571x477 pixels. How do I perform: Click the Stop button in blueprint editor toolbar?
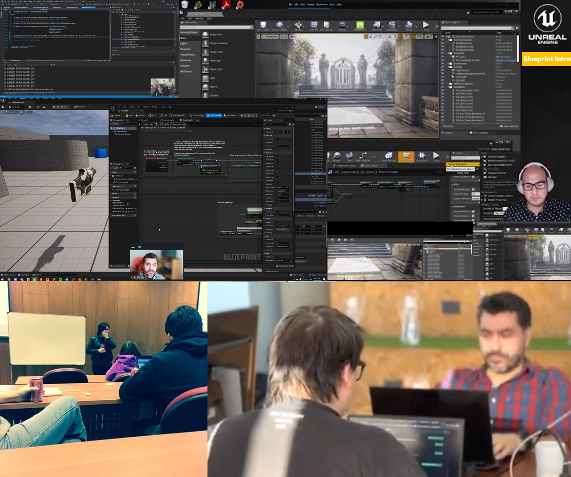249,116
